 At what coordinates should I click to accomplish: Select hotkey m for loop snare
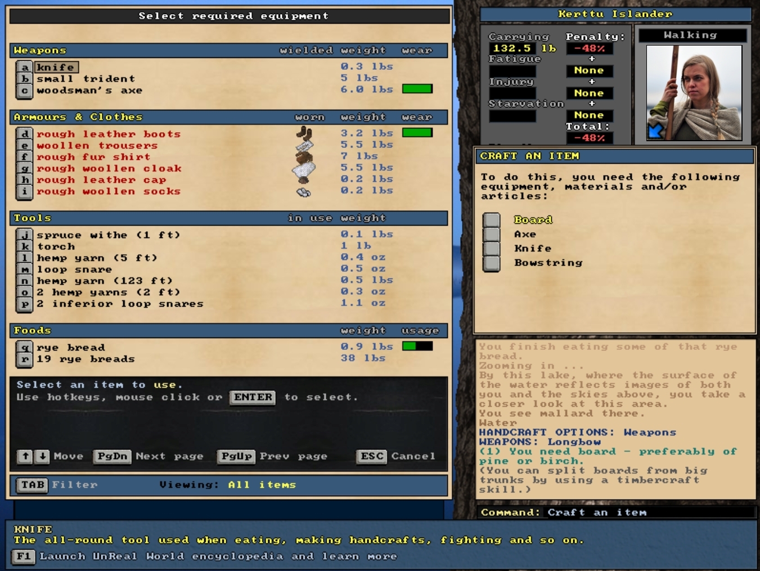click(24, 269)
